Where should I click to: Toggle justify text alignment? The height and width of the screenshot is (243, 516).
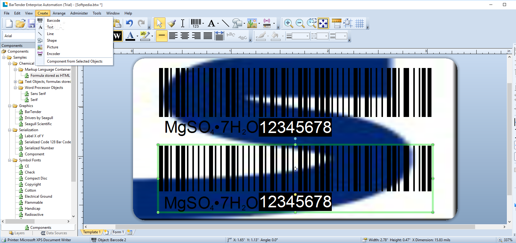pyautogui.click(x=208, y=36)
